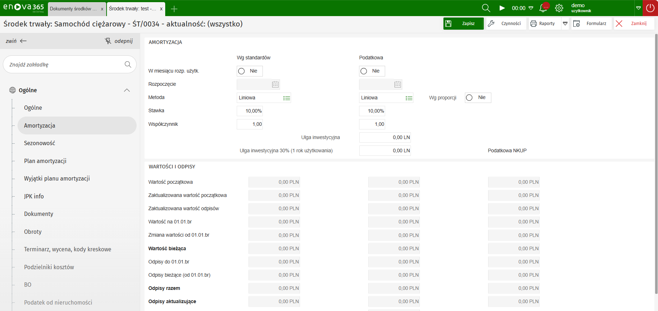Screen dimensions: 658x311
Task: Switch to Dokumenty środków tab
Action: pos(73,9)
